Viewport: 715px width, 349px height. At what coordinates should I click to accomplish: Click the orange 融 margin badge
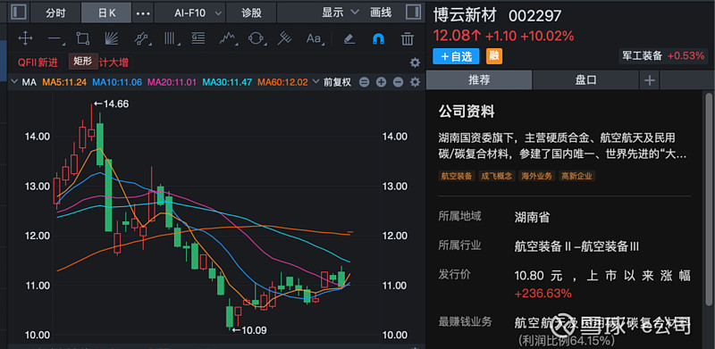[x=494, y=56]
